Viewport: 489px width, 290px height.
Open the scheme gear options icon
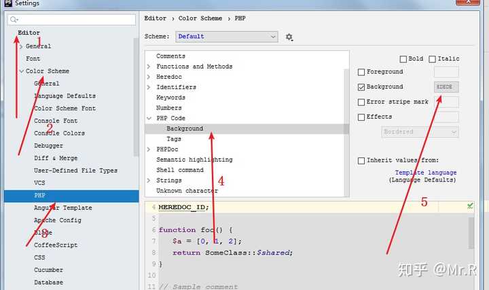[289, 37]
